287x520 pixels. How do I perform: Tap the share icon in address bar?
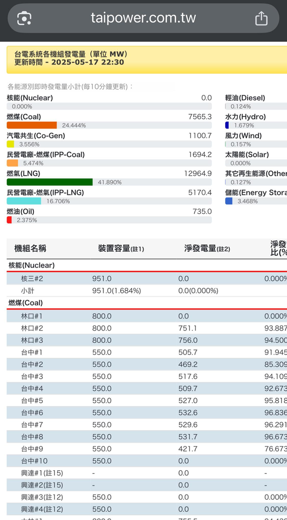[261, 18]
